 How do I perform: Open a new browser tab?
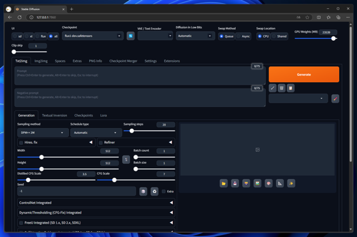(71, 9)
